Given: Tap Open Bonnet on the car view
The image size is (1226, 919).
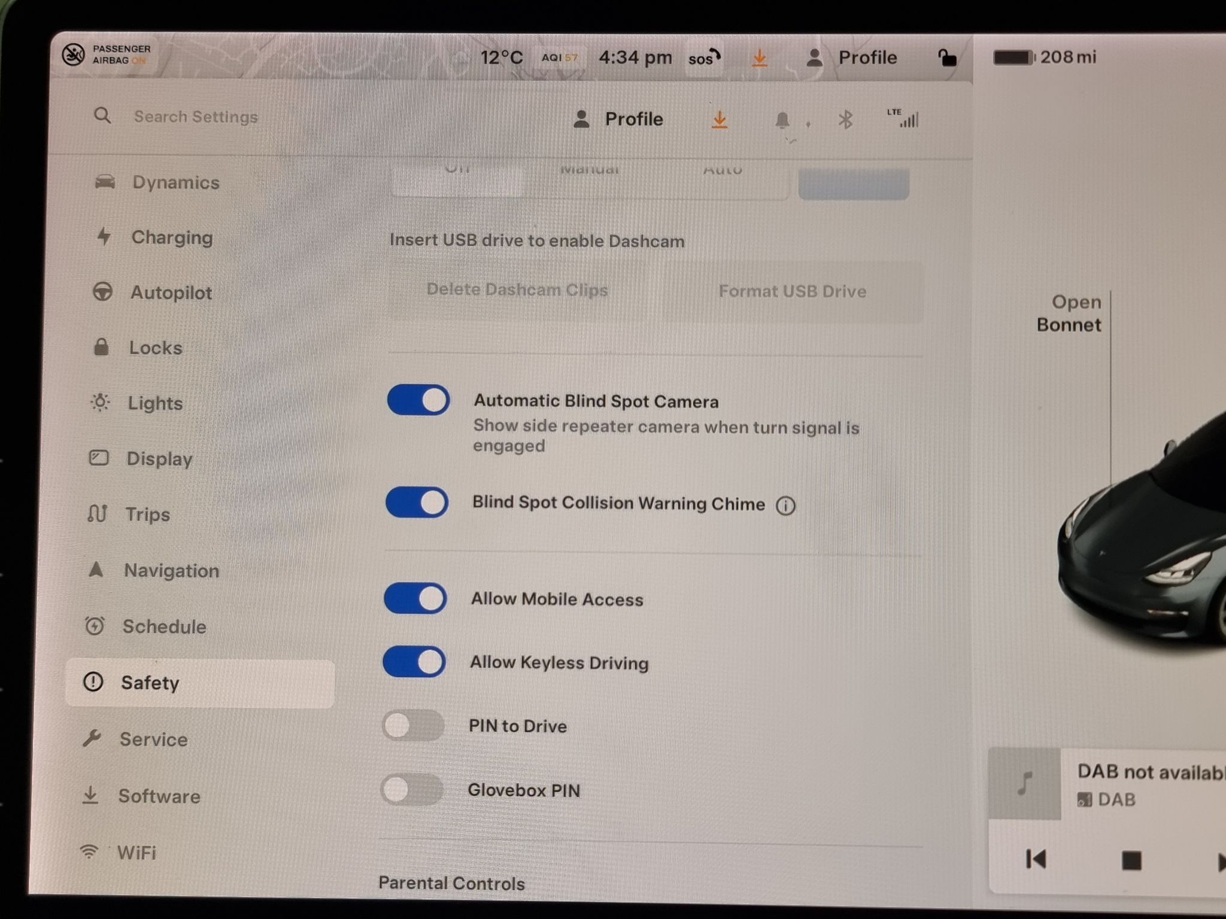Looking at the screenshot, I should click(1070, 313).
